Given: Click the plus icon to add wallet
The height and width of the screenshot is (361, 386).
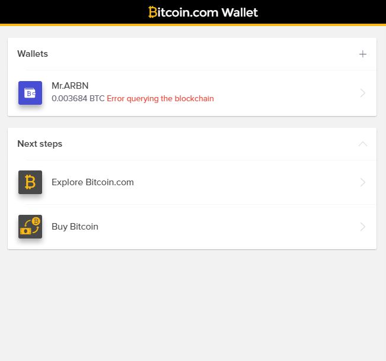Looking at the screenshot, I should coord(363,54).
